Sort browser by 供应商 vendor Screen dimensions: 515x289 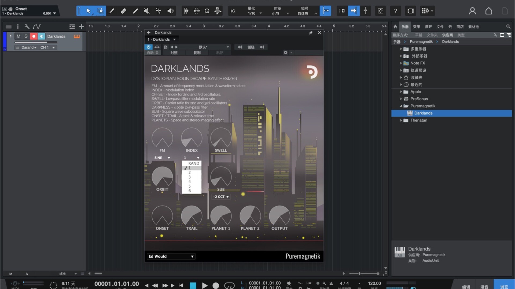[x=447, y=35]
